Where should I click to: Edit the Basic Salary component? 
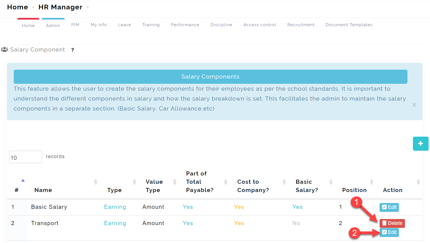389,207
